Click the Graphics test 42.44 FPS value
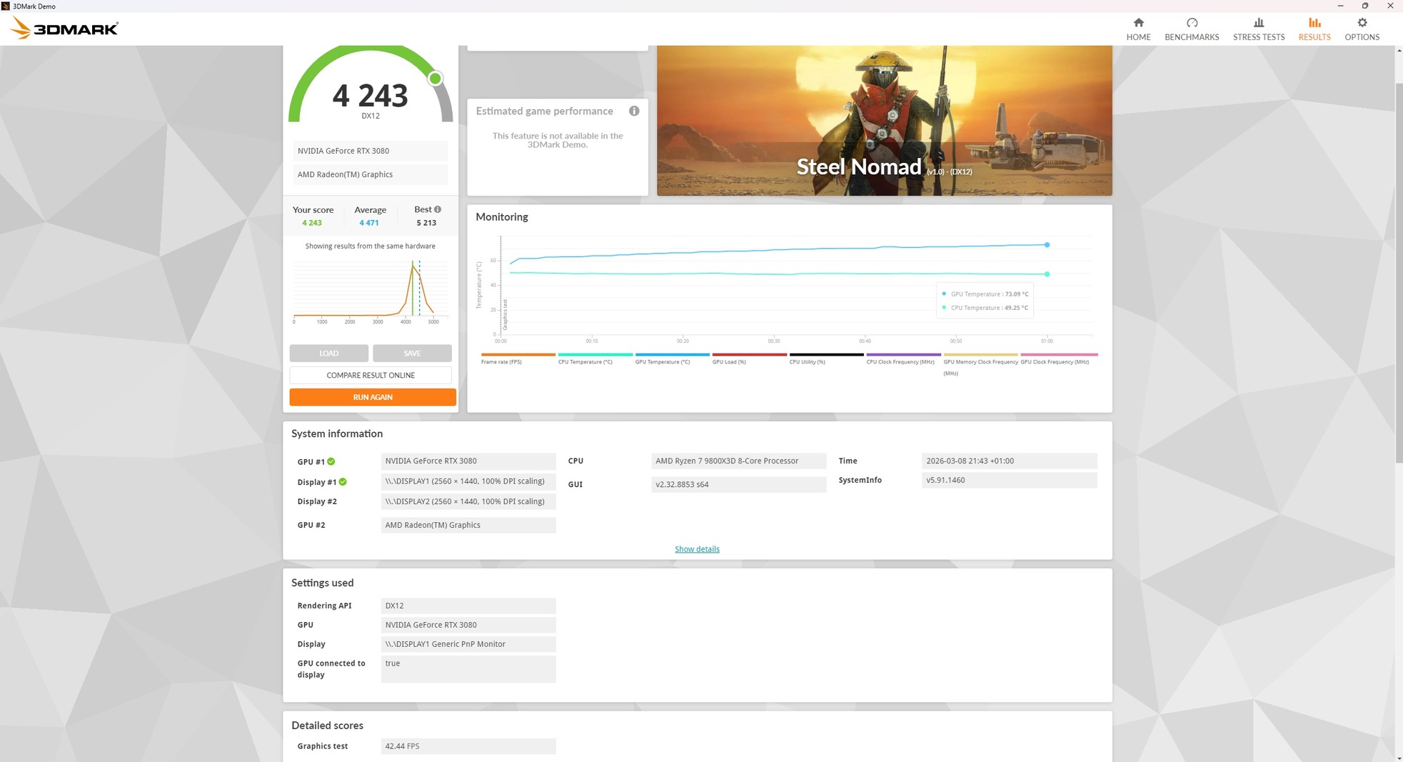Screen dimensions: 1403x762 pos(468,746)
